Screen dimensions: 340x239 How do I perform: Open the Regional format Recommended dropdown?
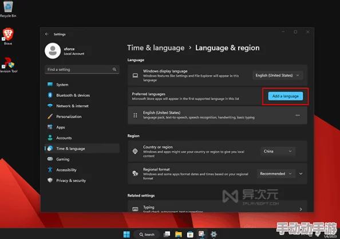point(276,174)
